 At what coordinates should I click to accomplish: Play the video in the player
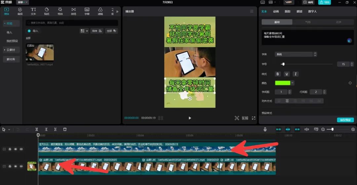tap(190, 118)
